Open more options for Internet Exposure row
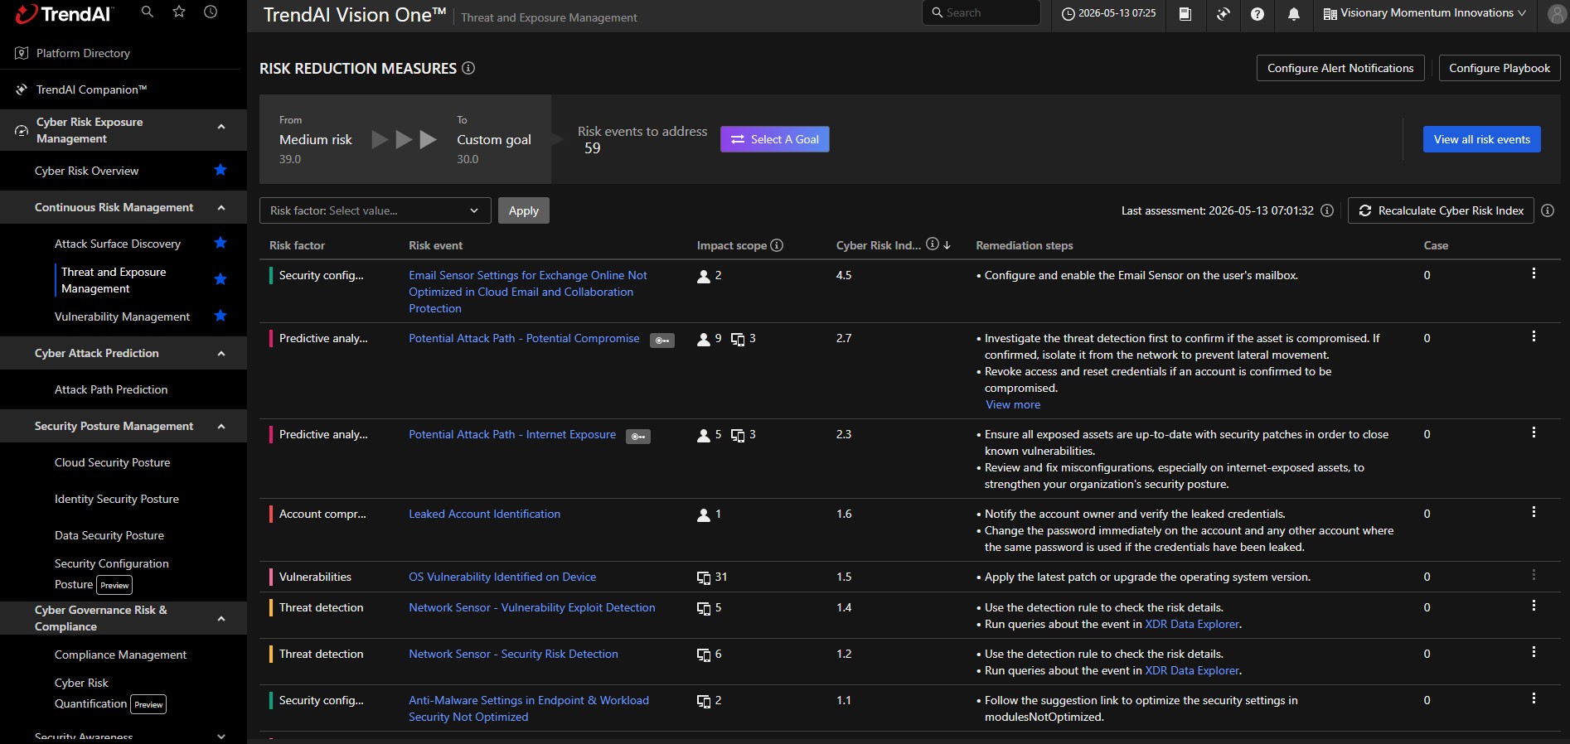Image resolution: width=1570 pixels, height=744 pixels. [1534, 432]
